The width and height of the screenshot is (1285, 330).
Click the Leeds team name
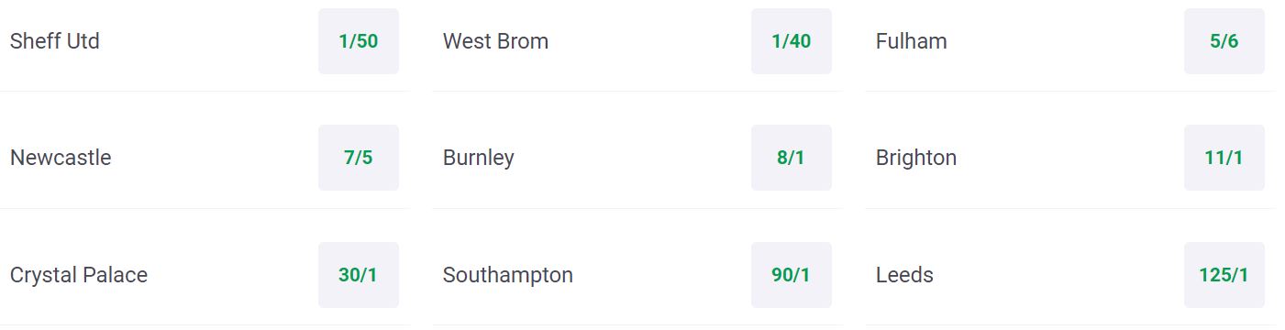coord(904,275)
